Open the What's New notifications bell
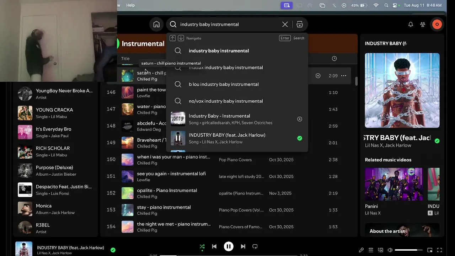The height and width of the screenshot is (256, 455). 411,25
